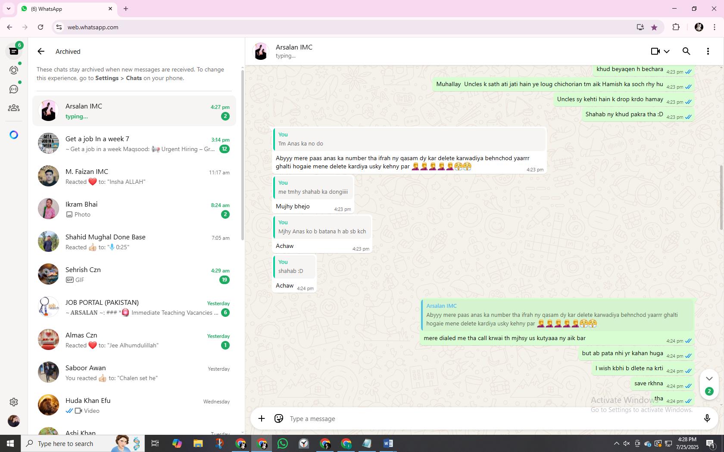
Task: Open File Explorer from taskbar
Action: [x=198, y=443]
